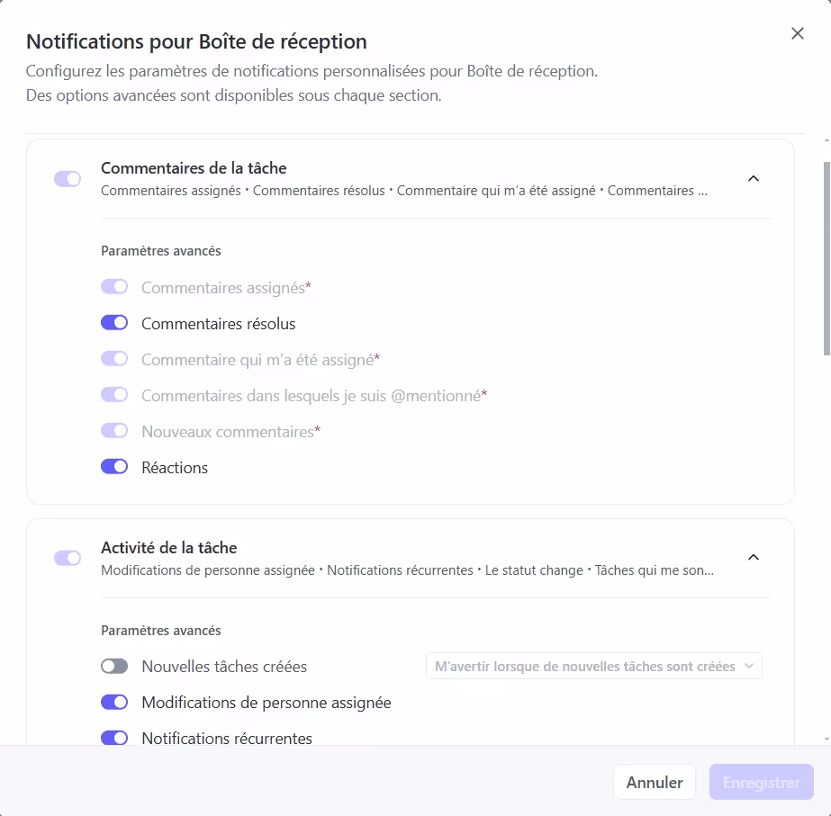Enable Commentaire qui m'a été assigné
Image resolution: width=831 pixels, height=816 pixels.
[x=114, y=358]
